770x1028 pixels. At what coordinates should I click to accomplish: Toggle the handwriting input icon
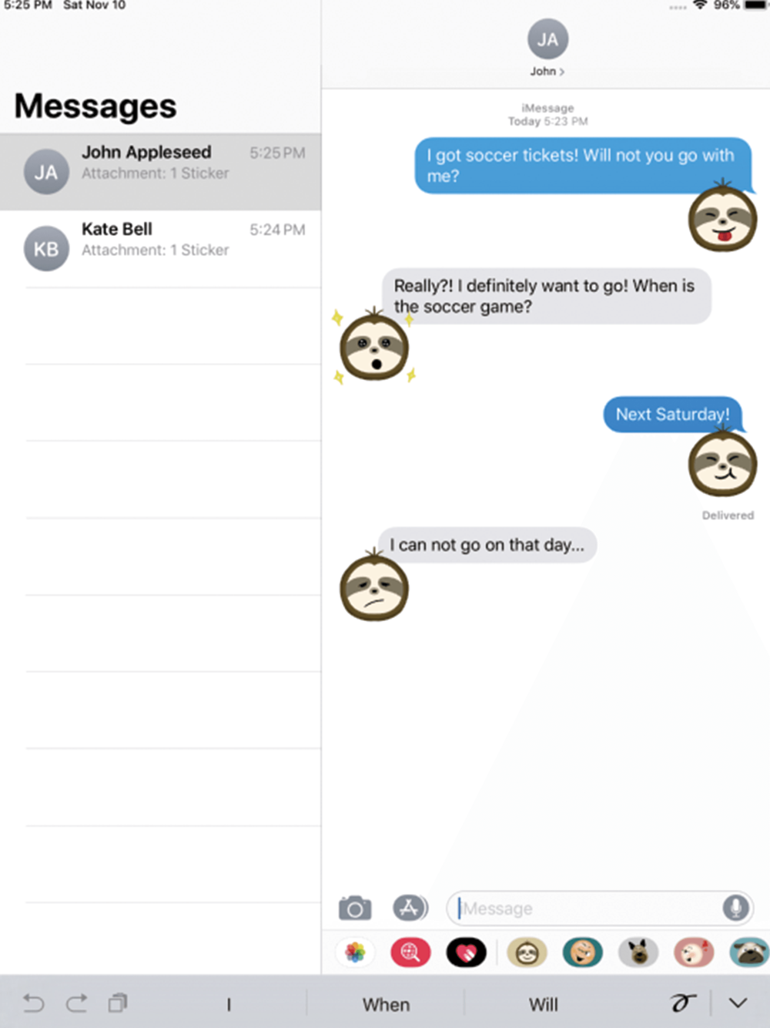683,1003
